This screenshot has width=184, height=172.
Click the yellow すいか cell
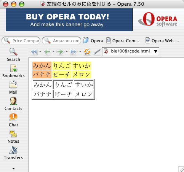82,66
